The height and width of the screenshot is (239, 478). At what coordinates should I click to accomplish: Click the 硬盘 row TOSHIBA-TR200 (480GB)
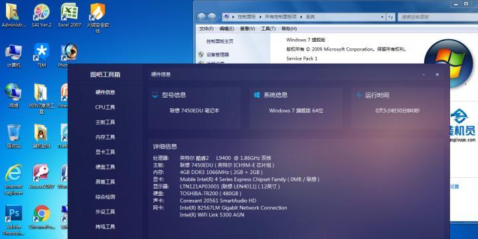197,194
